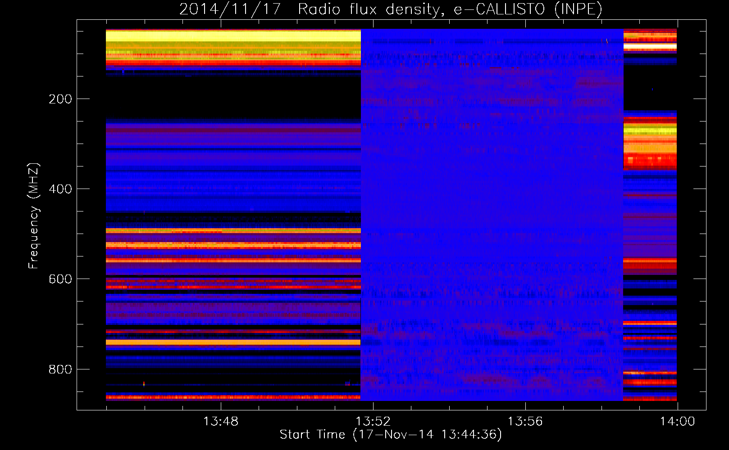The width and height of the screenshot is (729, 450).
Task: Click the 13:48 time tick label
Action: [x=221, y=422]
